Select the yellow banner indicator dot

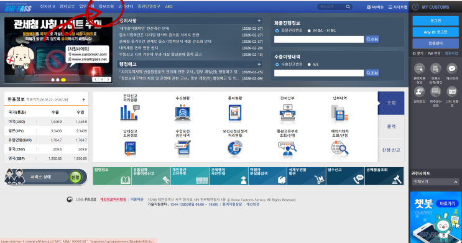(63, 80)
